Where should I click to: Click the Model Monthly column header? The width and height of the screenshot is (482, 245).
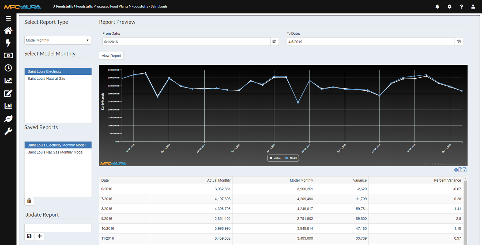coord(274,180)
